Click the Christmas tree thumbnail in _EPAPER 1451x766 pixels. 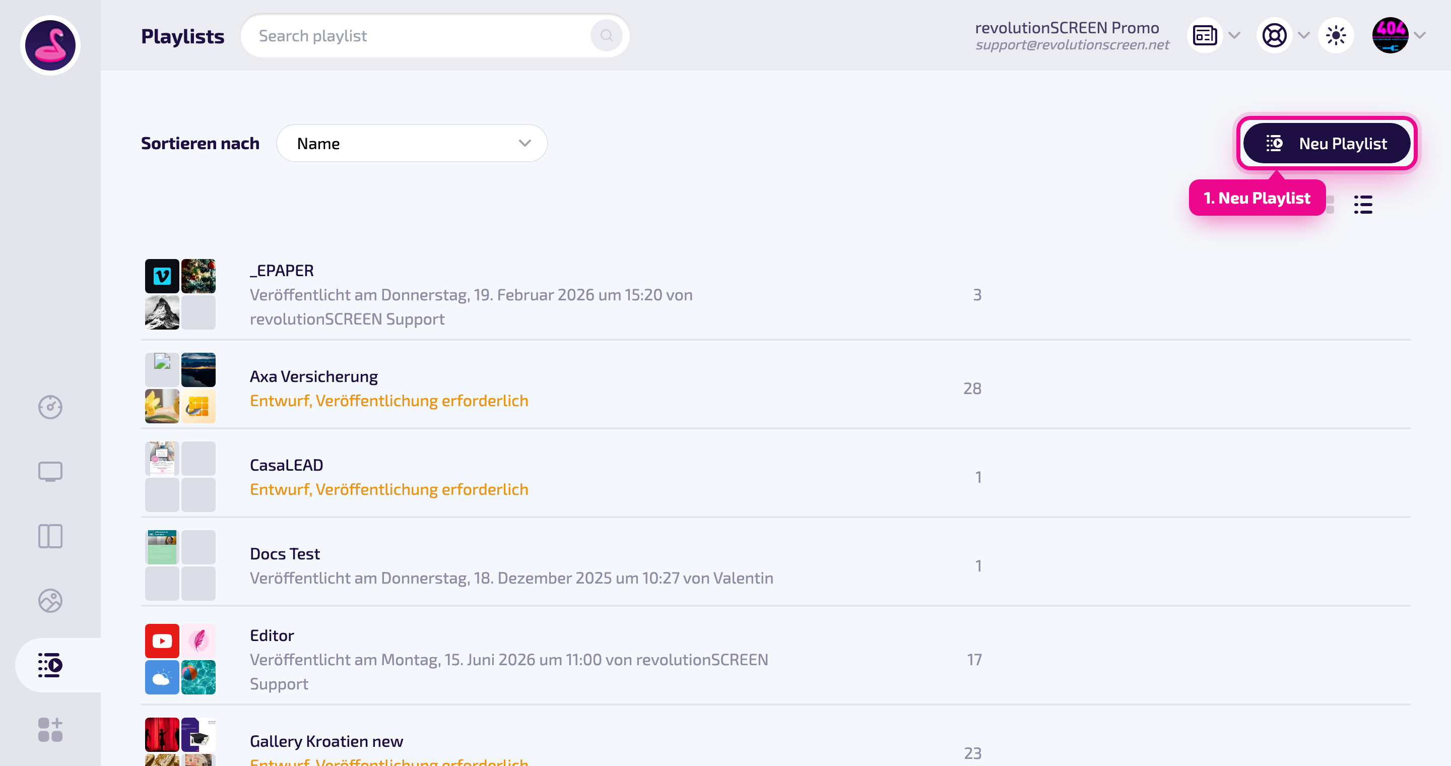pos(199,276)
